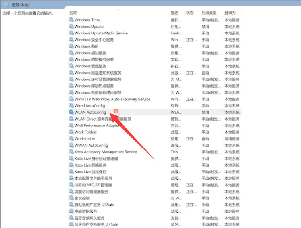Click 自动 startup type in Workstation row
This screenshot has width=301, height=228.
tap(205, 139)
